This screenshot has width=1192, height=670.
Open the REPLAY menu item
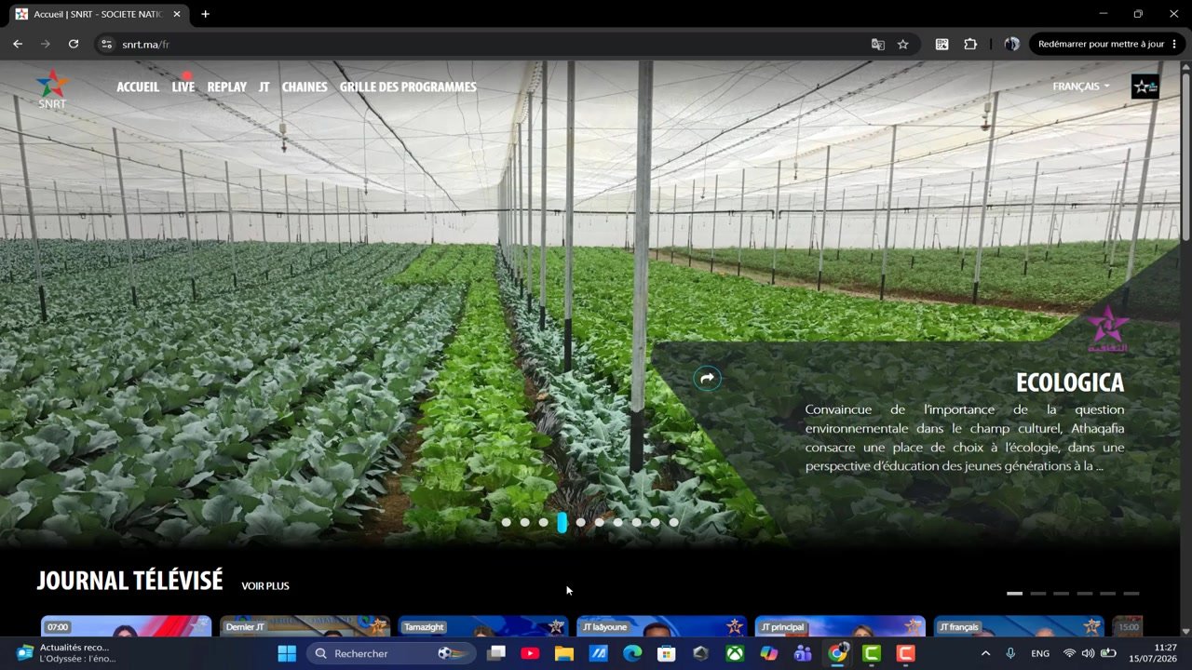tap(227, 87)
